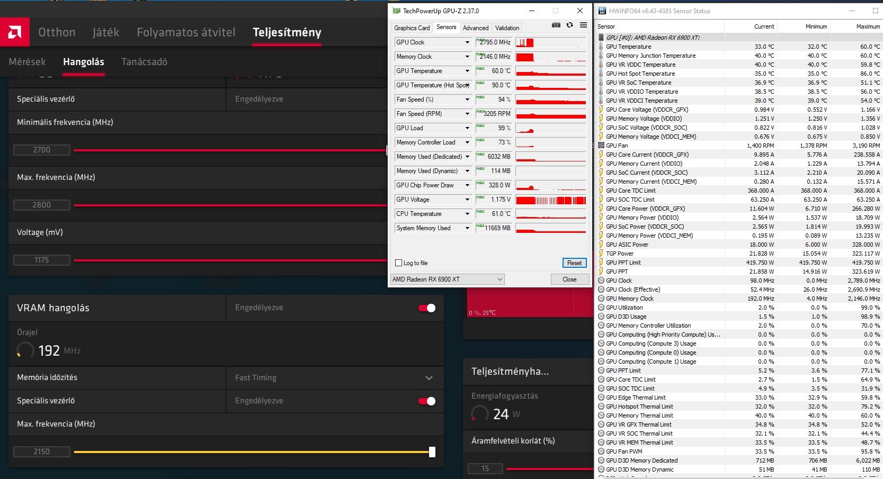This screenshot has width=883, height=479.
Task: Expand Memória időzítés Fast Timing dropdown
Action: (429, 378)
